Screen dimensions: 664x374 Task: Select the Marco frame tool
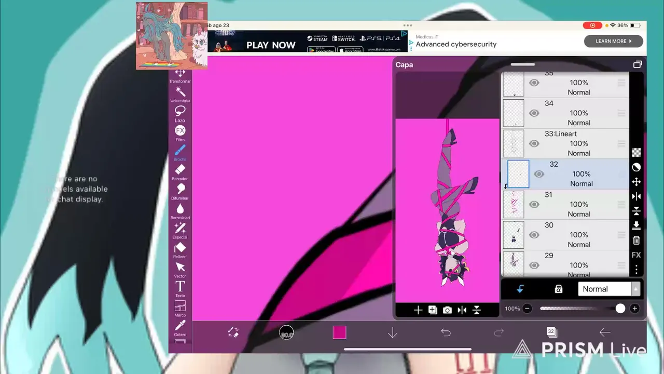180,309
